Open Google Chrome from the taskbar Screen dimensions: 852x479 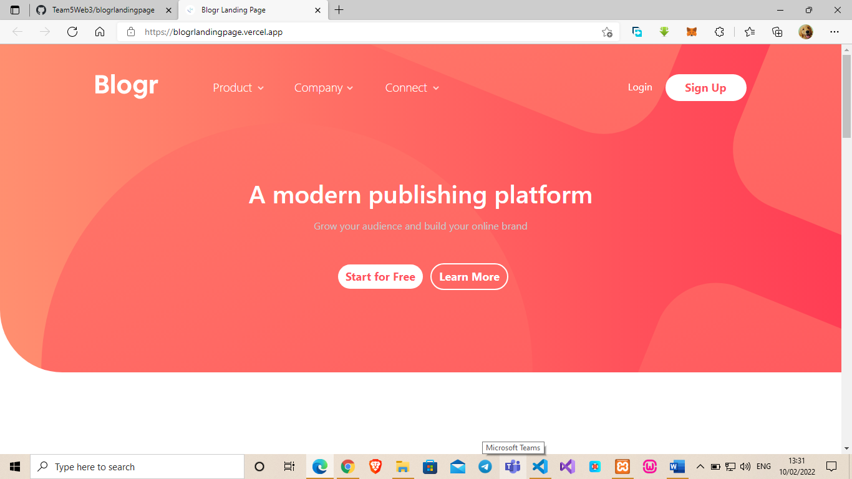(347, 467)
